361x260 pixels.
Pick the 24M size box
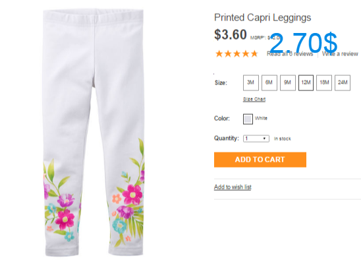tap(343, 82)
